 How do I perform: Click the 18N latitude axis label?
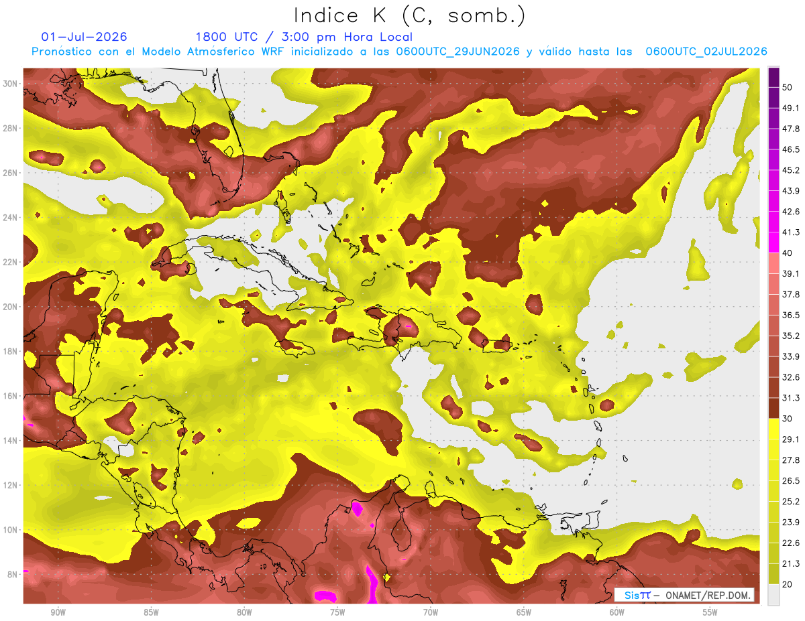tap(11, 351)
